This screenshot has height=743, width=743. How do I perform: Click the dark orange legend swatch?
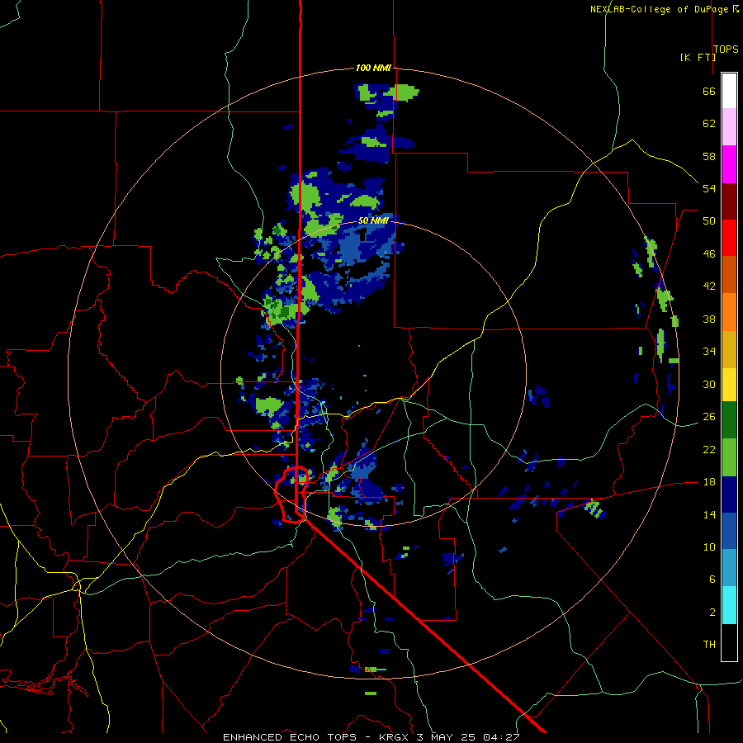point(729,274)
